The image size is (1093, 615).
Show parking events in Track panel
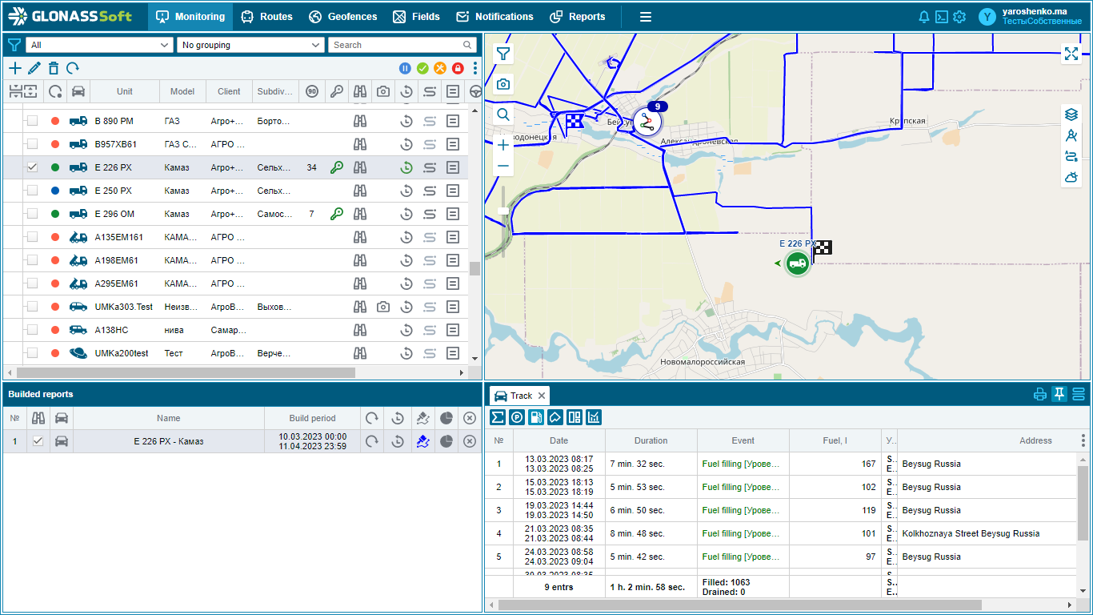point(517,417)
